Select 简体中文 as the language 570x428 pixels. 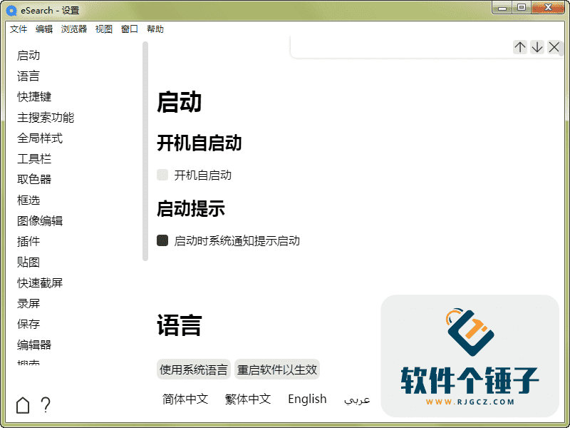click(185, 399)
